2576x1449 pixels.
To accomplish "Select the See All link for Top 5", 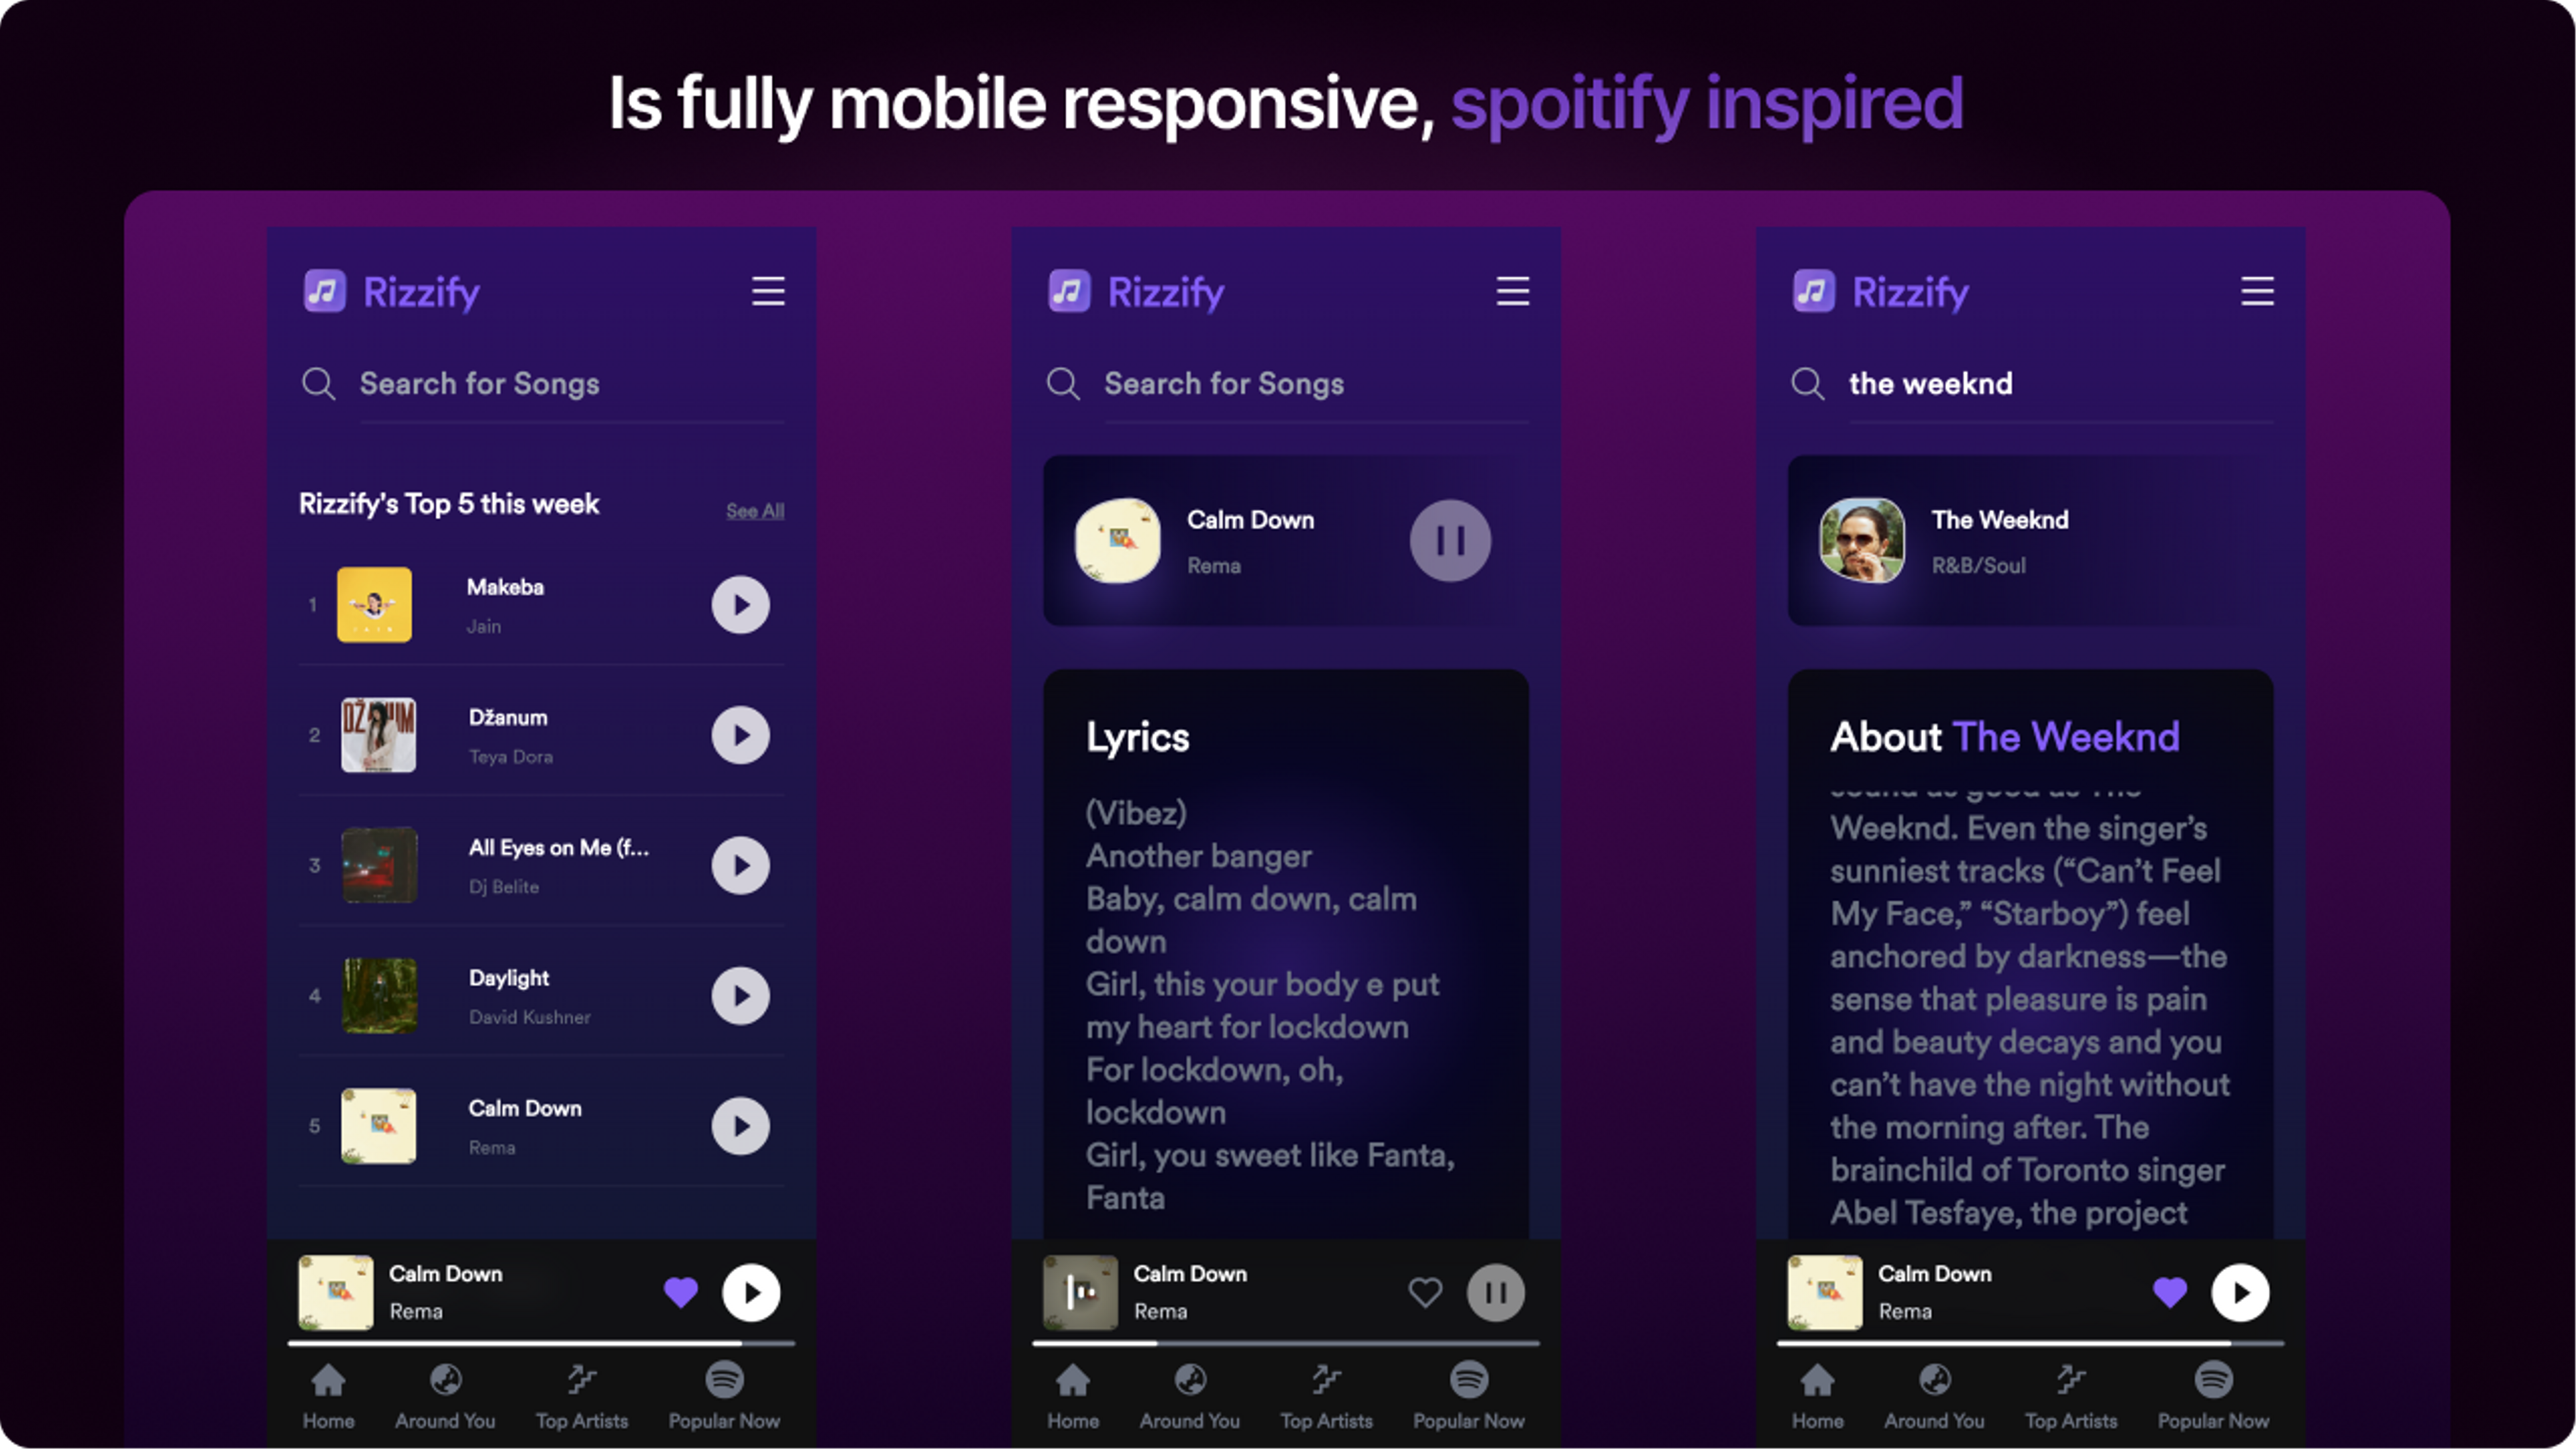I will [752, 510].
